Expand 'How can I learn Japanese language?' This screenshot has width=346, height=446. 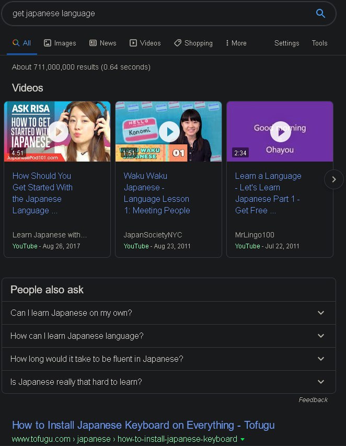(169, 336)
